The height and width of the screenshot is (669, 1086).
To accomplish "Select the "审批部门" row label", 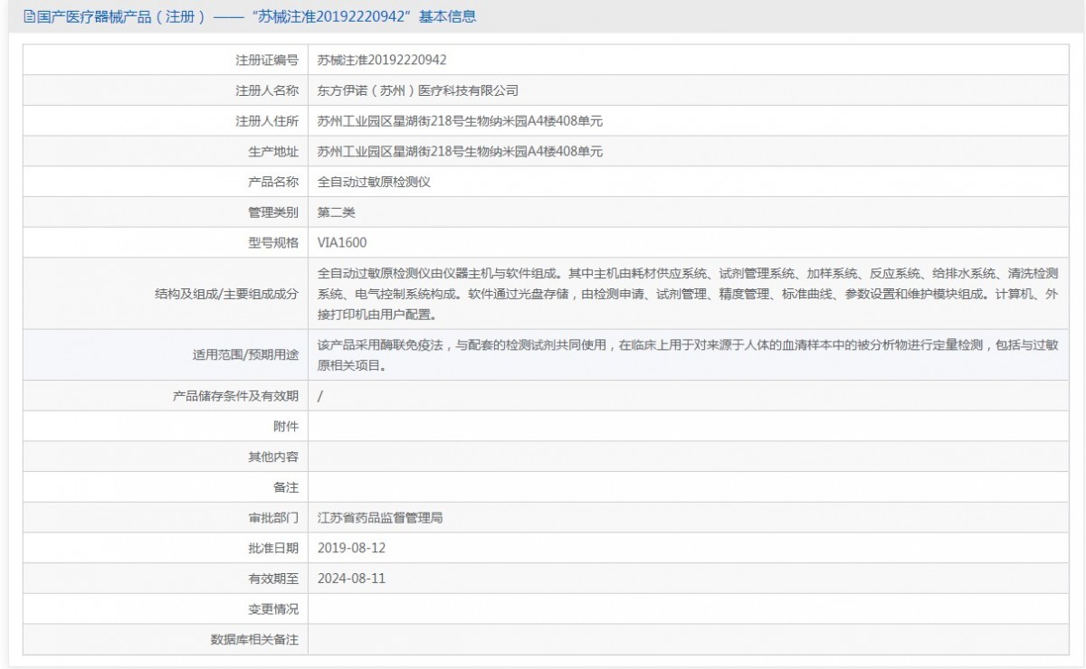I will [273, 518].
